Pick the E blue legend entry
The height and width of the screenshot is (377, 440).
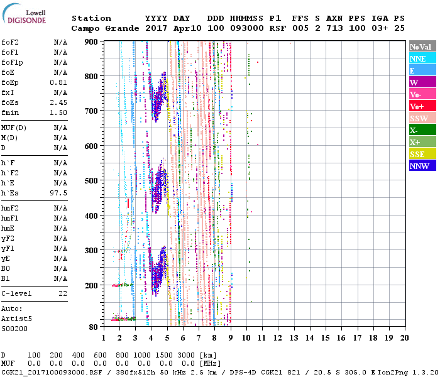pyautogui.click(x=422, y=70)
